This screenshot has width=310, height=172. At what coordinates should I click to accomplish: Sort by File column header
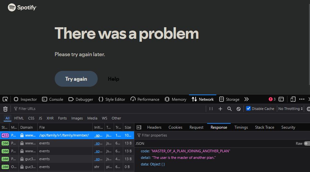[65, 127]
